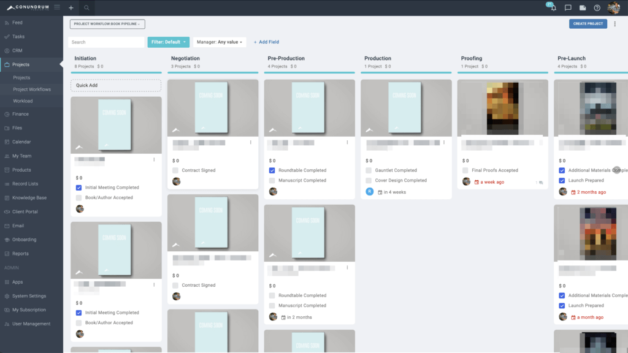
Task: Open the user profile avatar
Action: point(613,7)
